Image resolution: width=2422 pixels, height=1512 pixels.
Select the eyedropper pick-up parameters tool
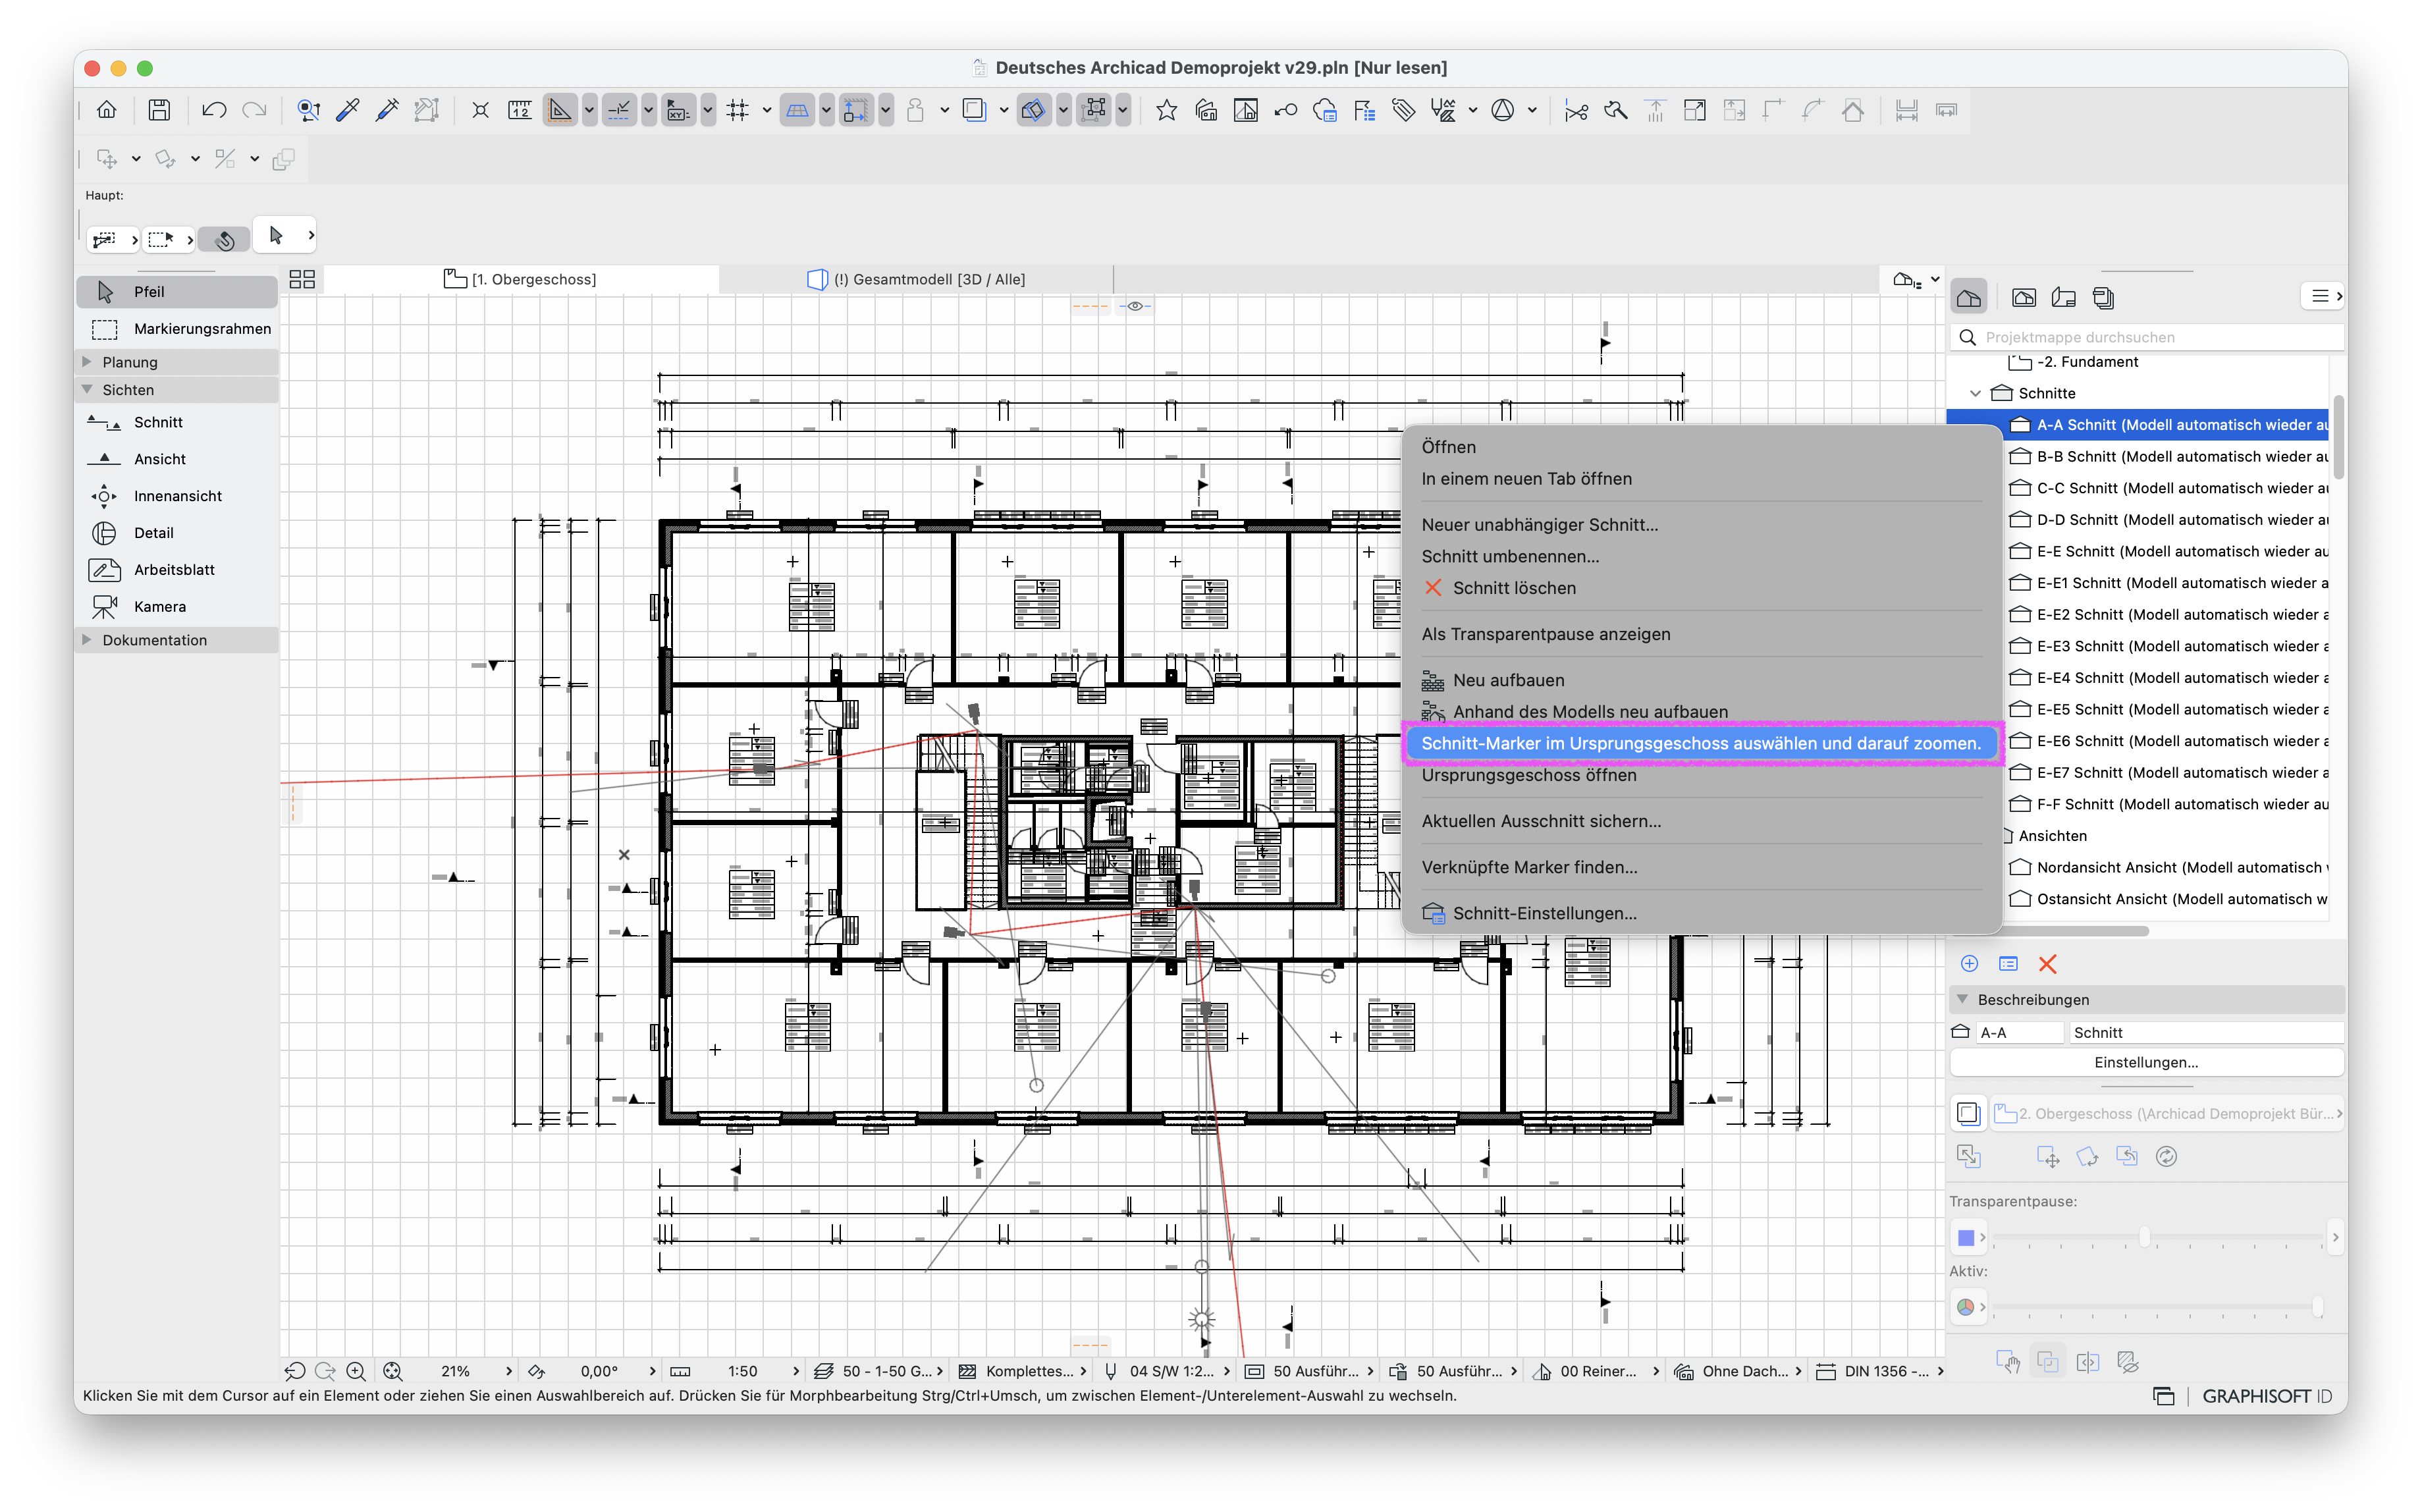coord(347,110)
